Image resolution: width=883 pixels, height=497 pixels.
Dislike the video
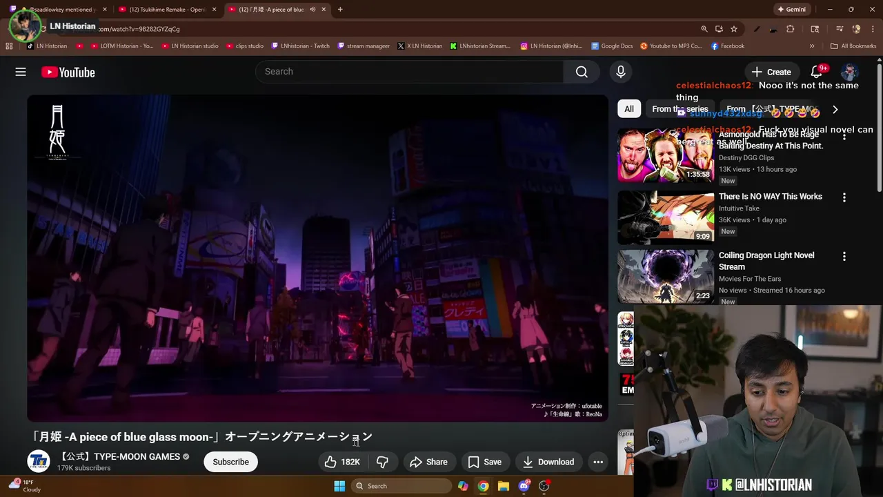pos(382,462)
